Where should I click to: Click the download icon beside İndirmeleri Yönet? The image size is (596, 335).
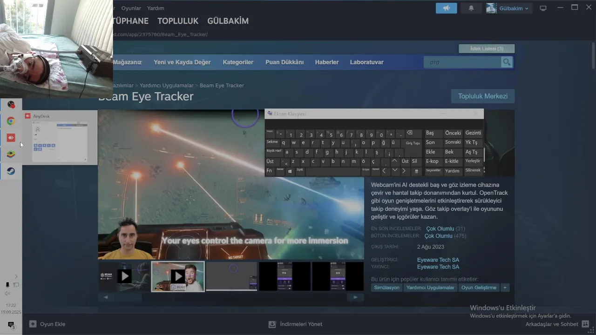[x=272, y=324]
